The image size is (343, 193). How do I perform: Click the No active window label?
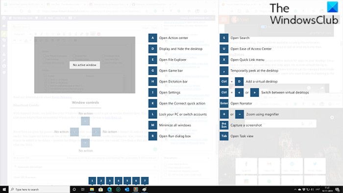tap(85, 65)
